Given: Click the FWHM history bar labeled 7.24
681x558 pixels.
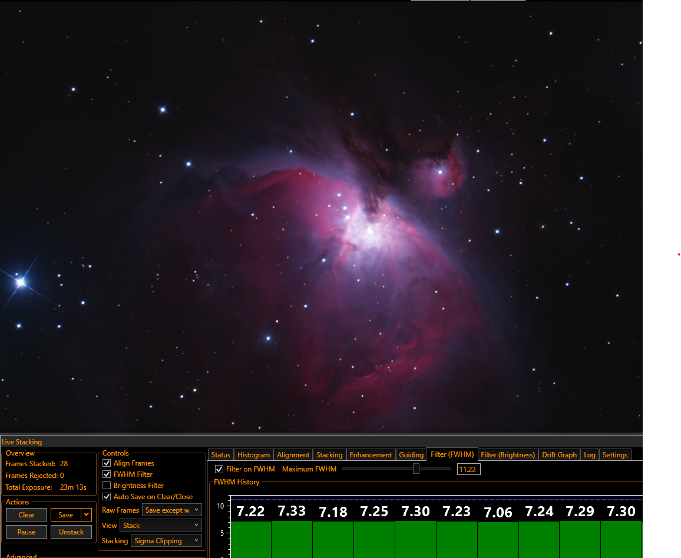Looking at the screenshot, I should click(x=539, y=539).
